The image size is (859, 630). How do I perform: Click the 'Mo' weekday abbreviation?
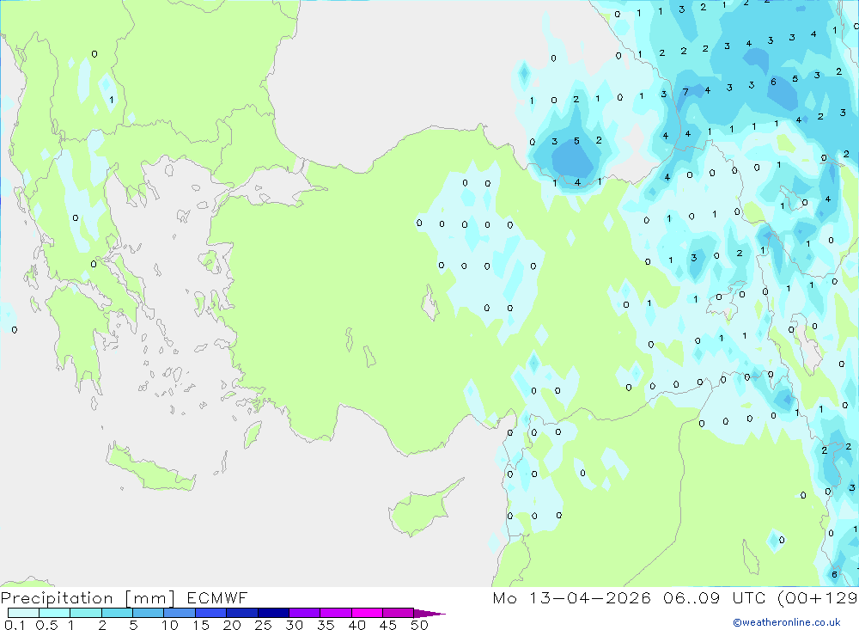(504, 597)
